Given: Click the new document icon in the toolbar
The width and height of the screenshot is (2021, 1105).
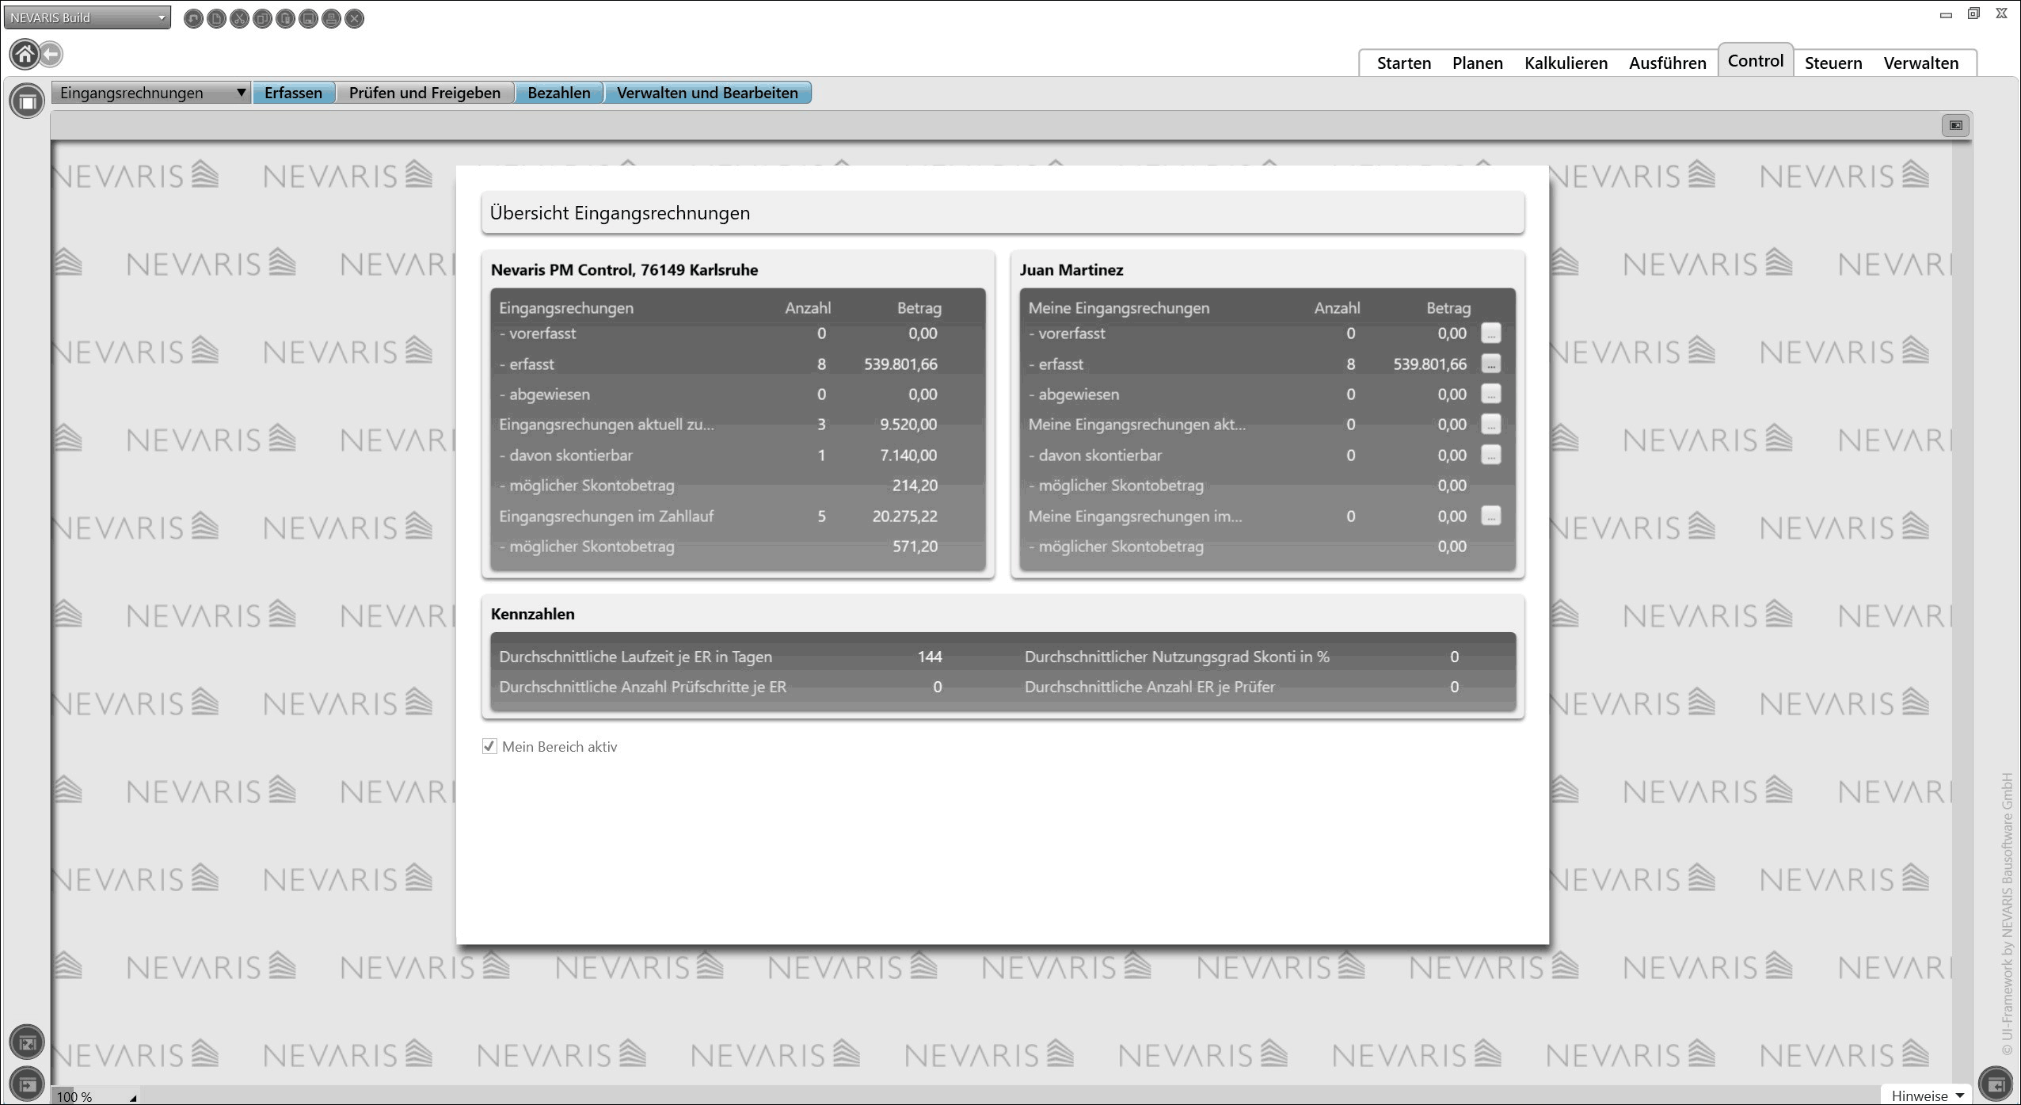Looking at the screenshot, I should click(x=216, y=18).
